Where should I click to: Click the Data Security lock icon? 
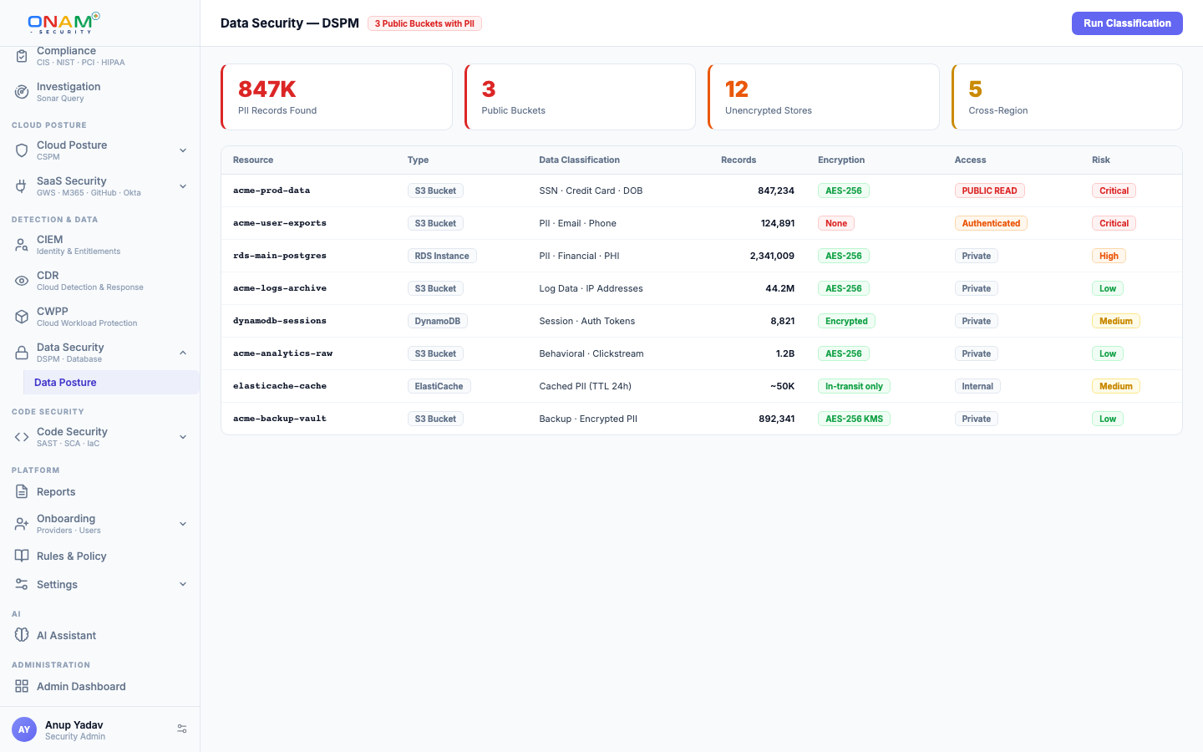22,353
